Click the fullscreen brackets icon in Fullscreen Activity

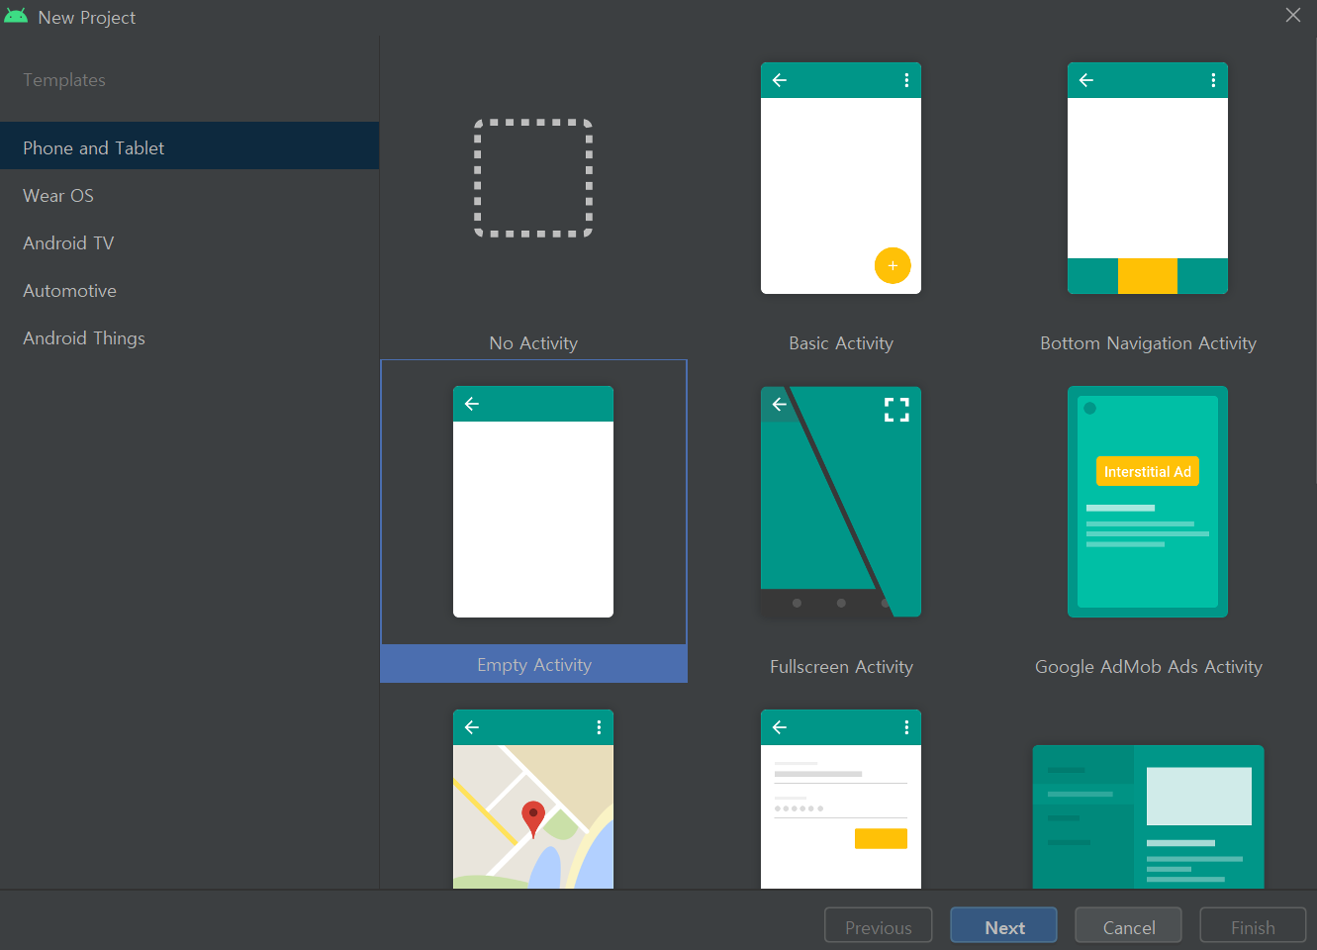[896, 410]
